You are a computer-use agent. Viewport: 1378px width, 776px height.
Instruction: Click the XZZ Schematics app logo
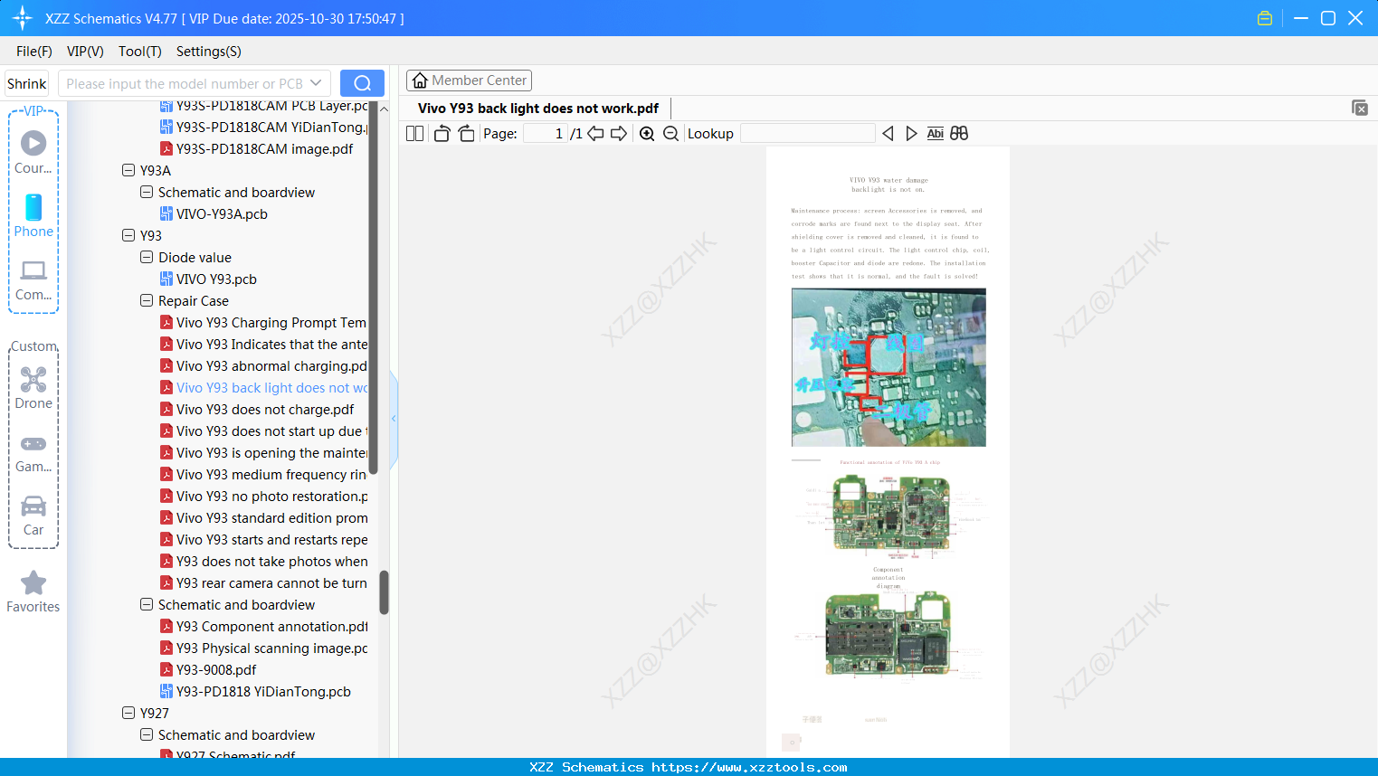click(23, 18)
